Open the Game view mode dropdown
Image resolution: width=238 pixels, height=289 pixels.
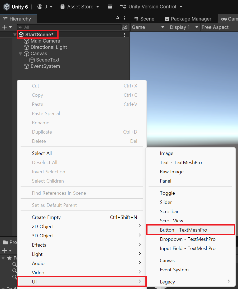coord(148,27)
